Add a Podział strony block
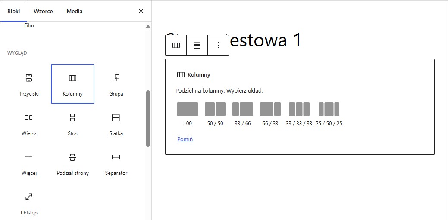The height and width of the screenshot is (220, 448). 72,163
